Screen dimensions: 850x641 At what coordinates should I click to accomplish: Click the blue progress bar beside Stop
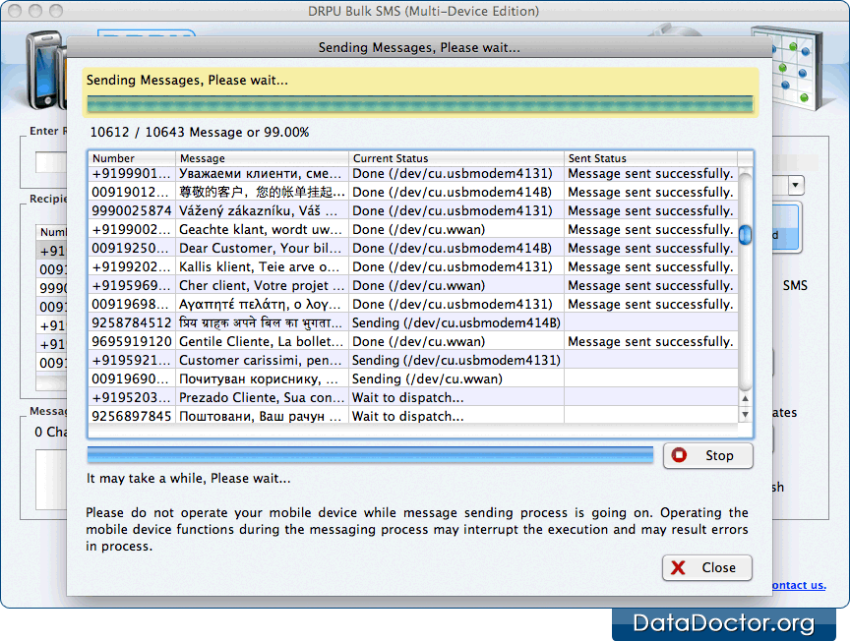click(370, 454)
